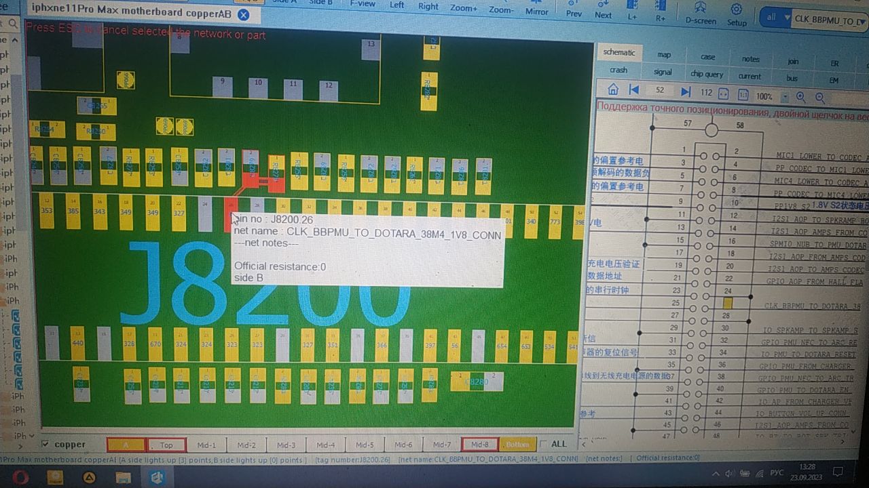Select the Mid-2 layer

pyautogui.click(x=246, y=445)
